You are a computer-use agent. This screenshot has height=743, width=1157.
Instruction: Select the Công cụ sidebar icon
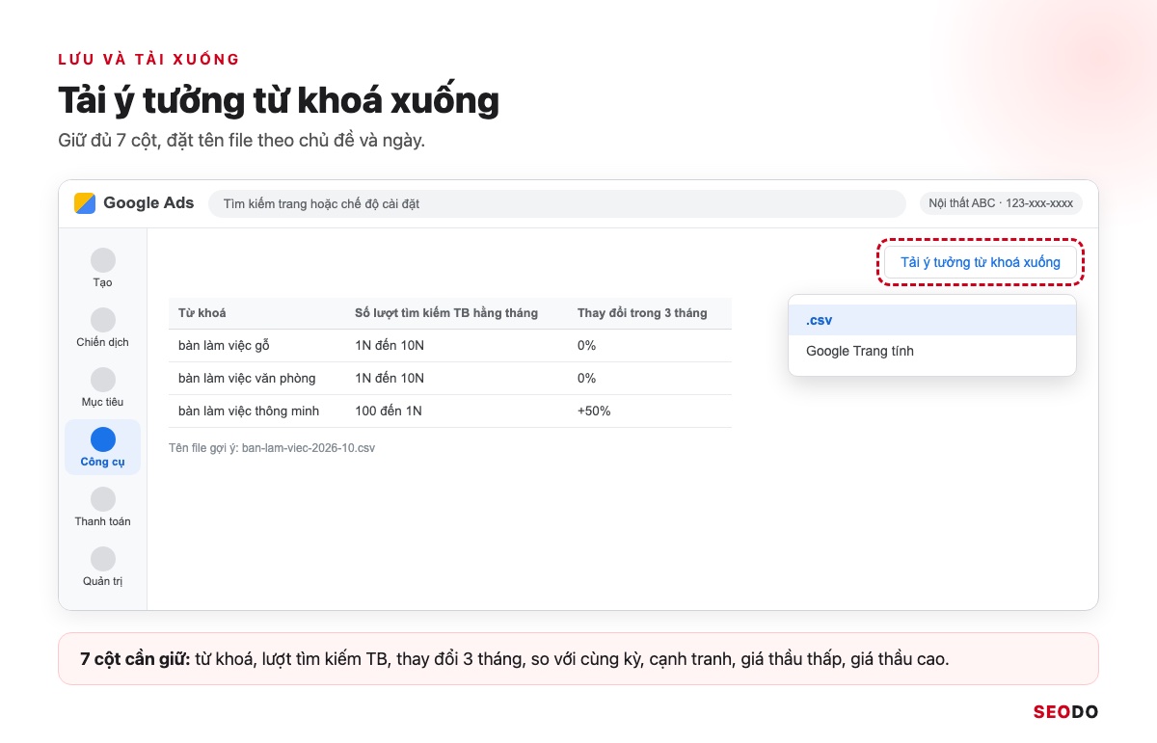103,439
